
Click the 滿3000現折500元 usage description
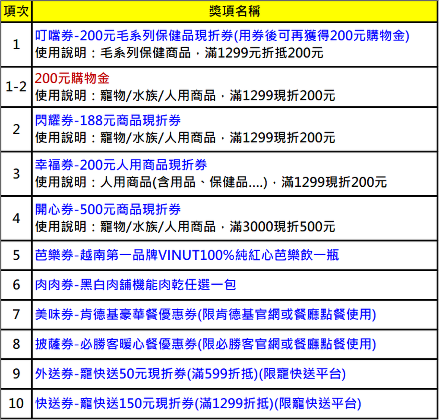(x=185, y=227)
